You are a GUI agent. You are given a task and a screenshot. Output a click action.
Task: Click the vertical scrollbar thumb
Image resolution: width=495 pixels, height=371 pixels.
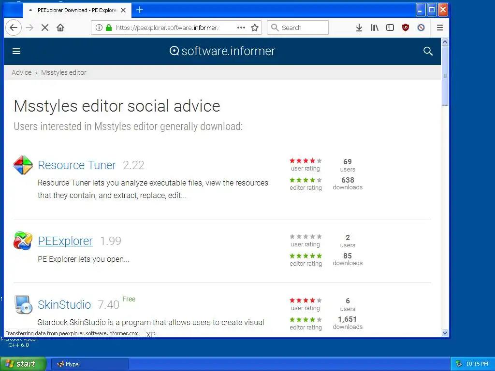pos(445,76)
